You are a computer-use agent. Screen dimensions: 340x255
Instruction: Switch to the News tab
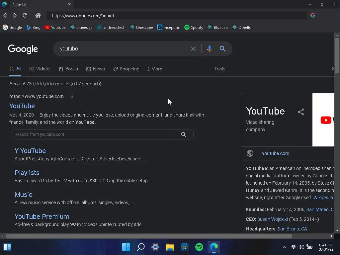[x=96, y=69]
